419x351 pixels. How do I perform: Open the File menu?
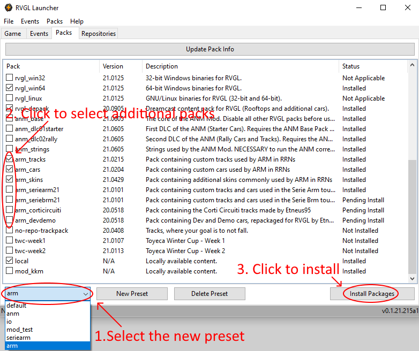pos(9,21)
